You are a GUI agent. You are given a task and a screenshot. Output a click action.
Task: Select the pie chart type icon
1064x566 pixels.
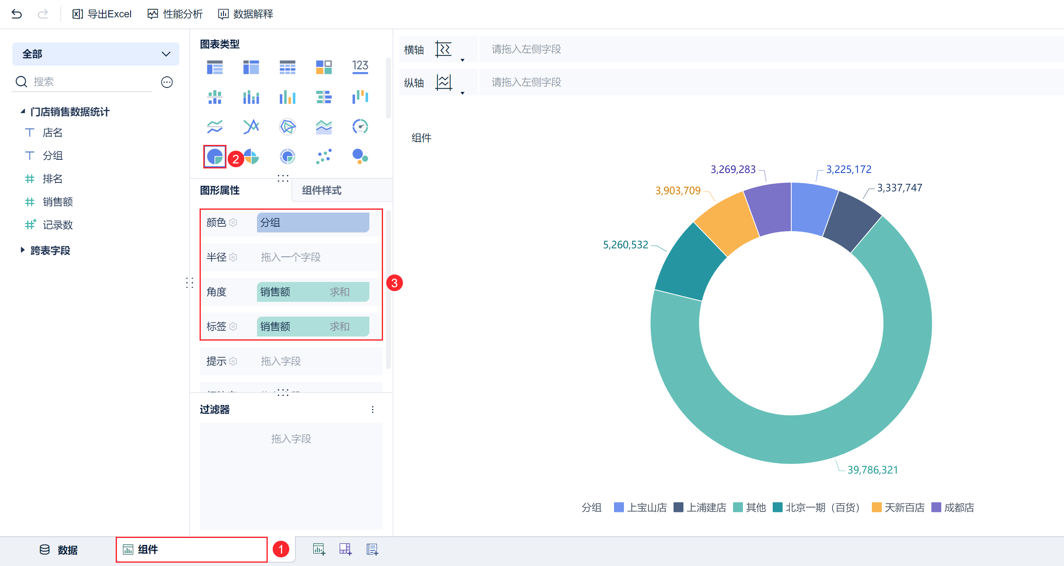point(214,156)
